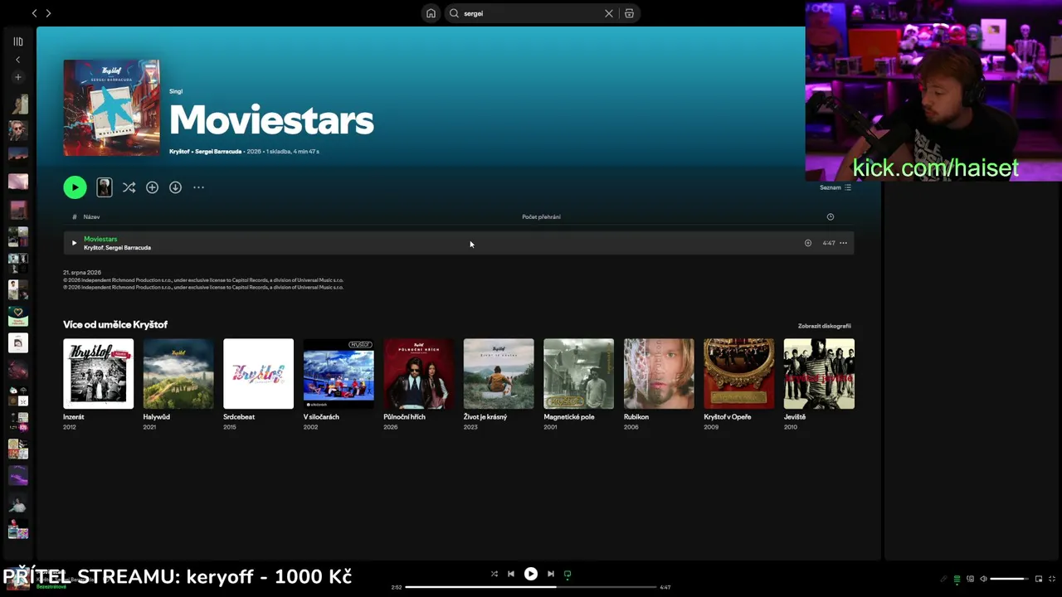Image resolution: width=1062 pixels, height=597 pixels.
Task: Open connect to a device icon
Action: (x=970, y=579)
